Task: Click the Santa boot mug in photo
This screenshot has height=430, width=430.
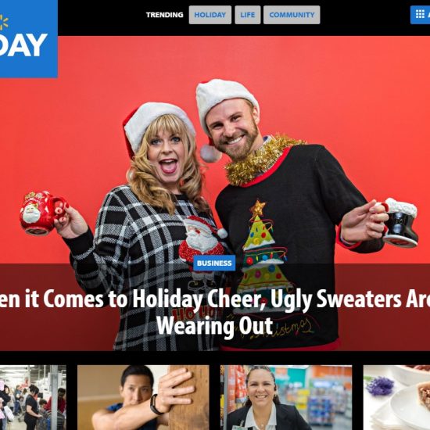Action: (x=398, y=222)
